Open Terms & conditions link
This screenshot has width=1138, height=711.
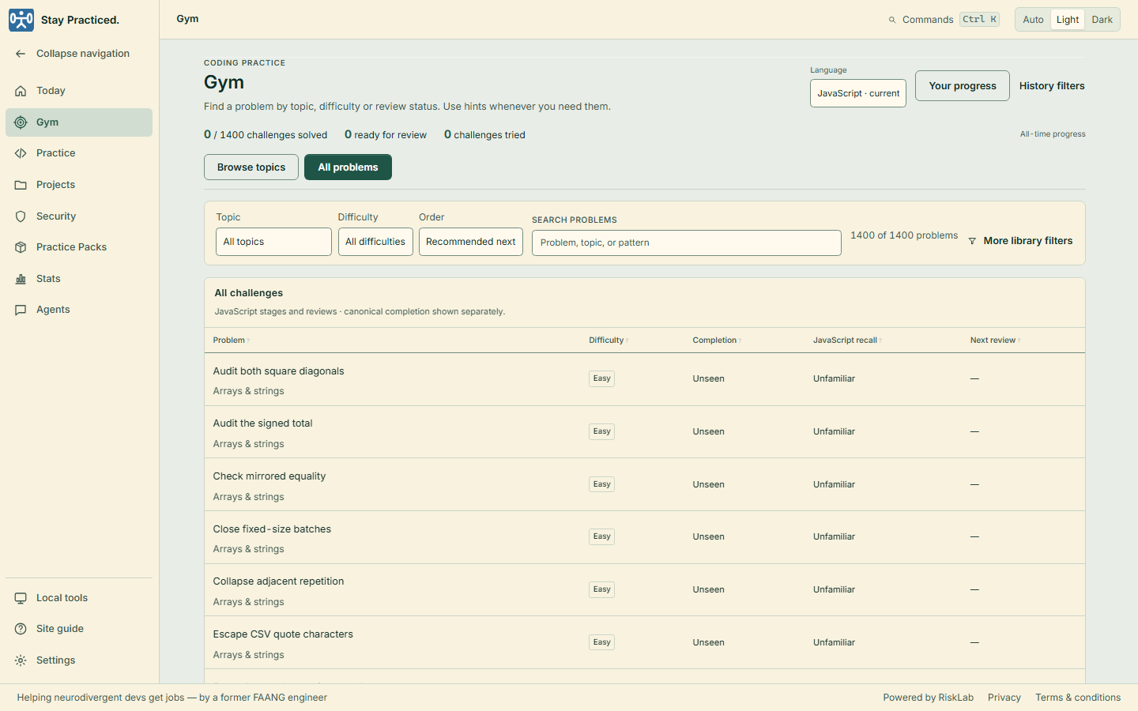pos(1078,698)
